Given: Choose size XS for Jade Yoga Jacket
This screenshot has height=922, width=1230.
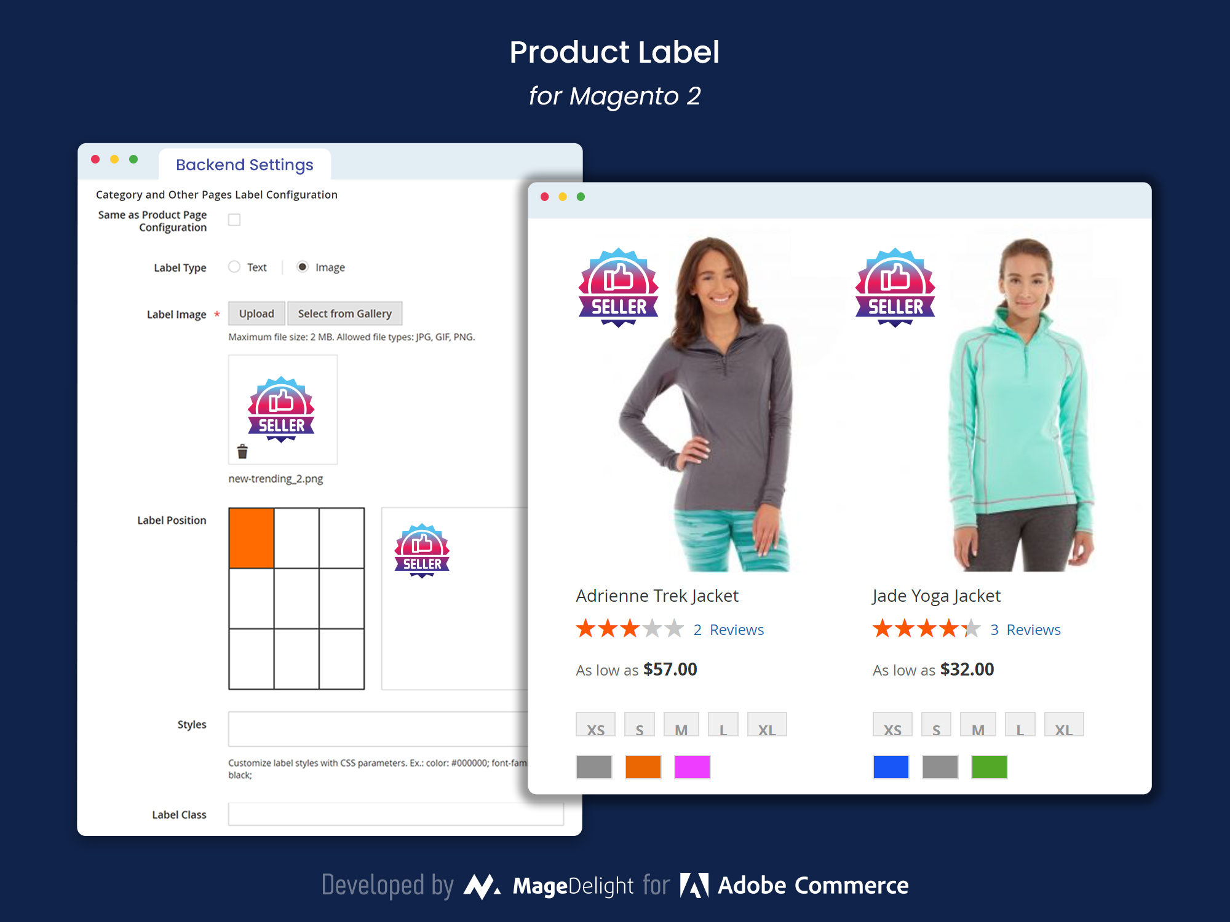Looking at the screenshot, I should pos(892,725).
